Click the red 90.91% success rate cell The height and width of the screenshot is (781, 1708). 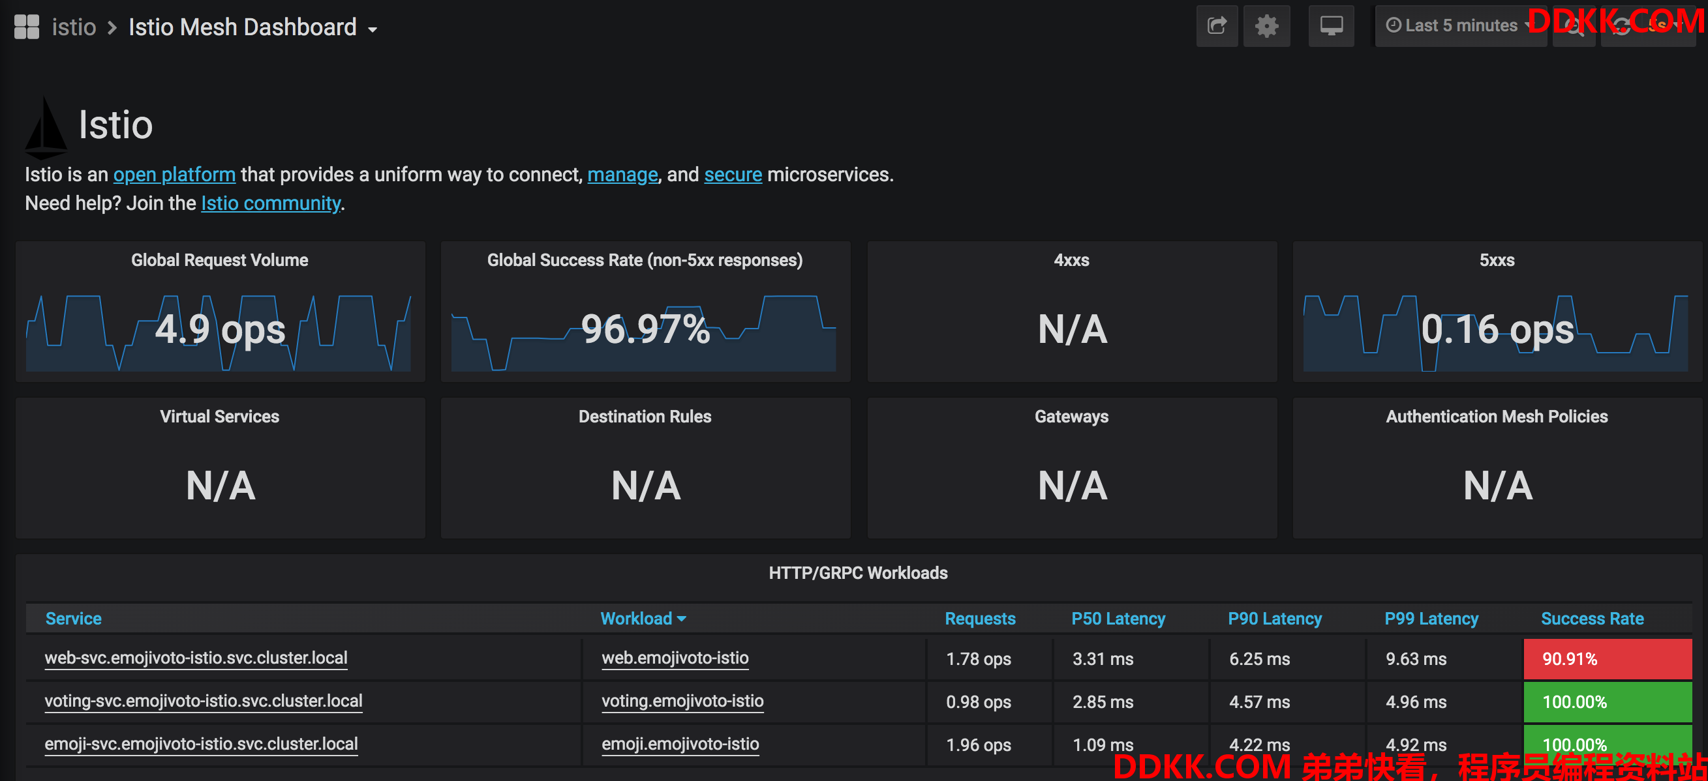1608,659
